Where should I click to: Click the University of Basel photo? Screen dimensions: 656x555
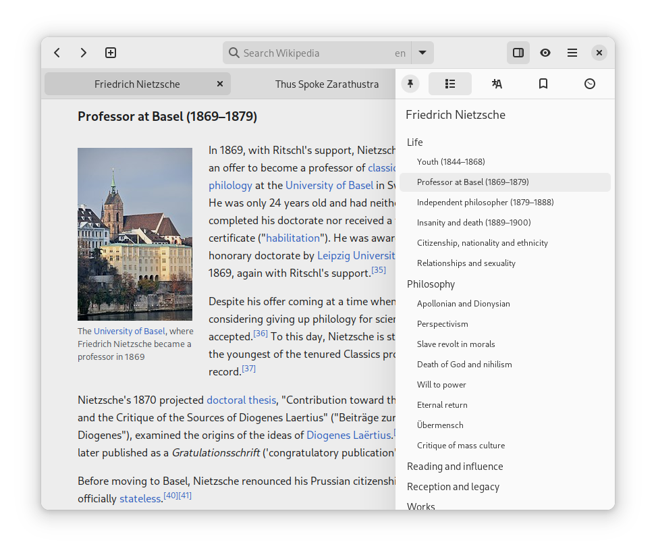(135, 234)
